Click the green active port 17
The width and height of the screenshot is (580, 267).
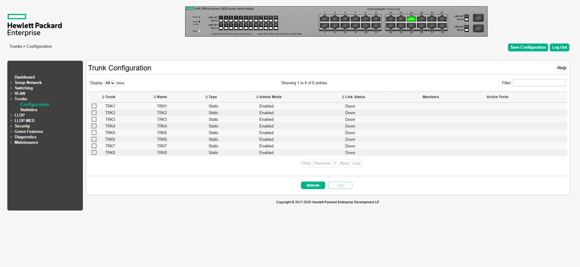pos(411,19)
